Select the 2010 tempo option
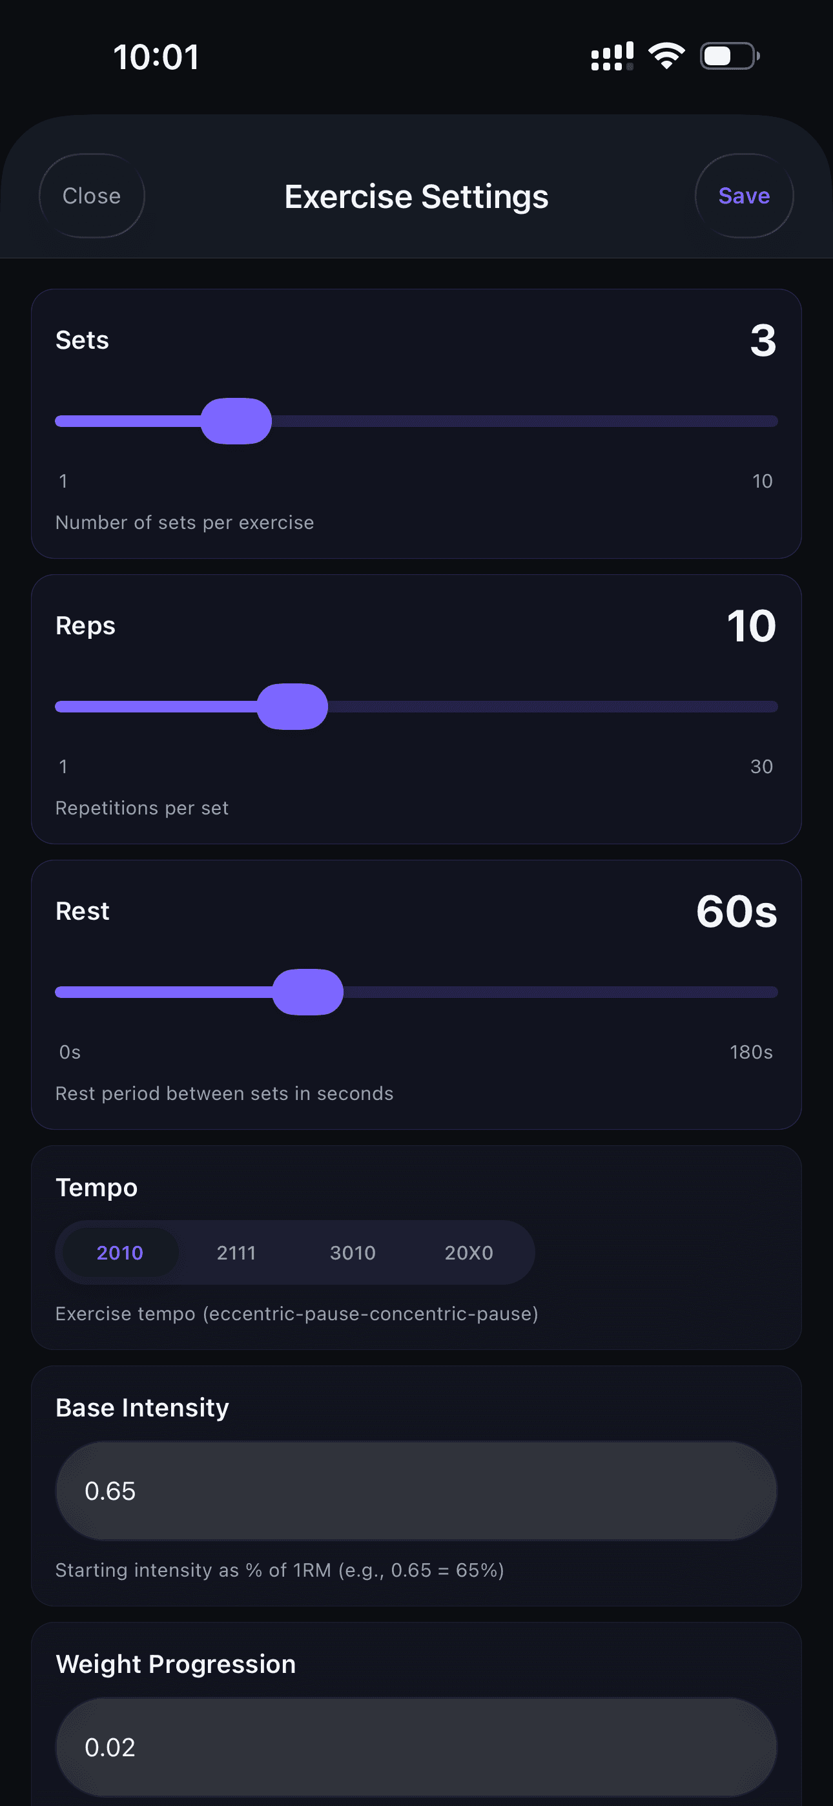Screen dimensions: 833x1806 120,1252
